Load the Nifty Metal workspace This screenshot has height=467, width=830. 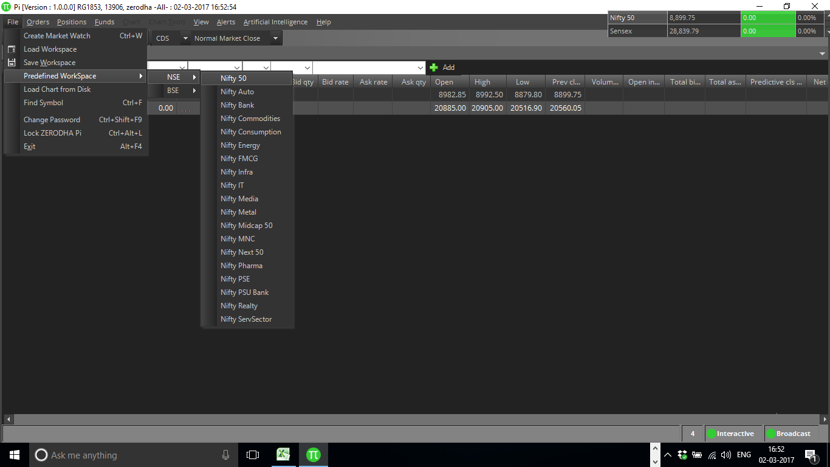coord(247,212)
